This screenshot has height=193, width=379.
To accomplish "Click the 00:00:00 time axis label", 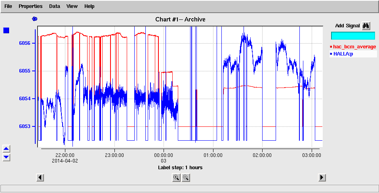I will (x=164, y=155).
